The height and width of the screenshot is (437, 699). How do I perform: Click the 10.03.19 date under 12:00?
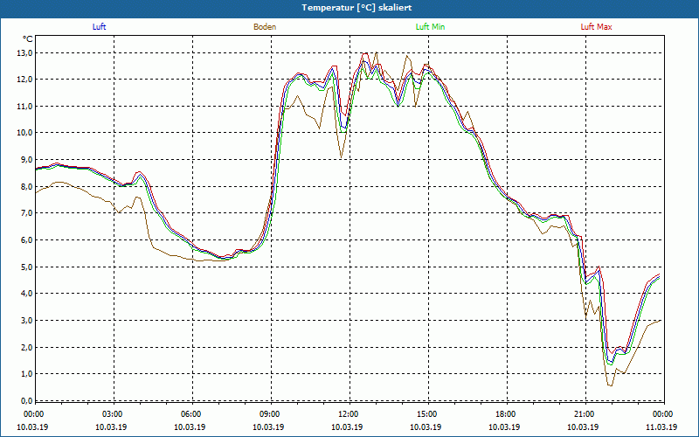tap(346, 427)
